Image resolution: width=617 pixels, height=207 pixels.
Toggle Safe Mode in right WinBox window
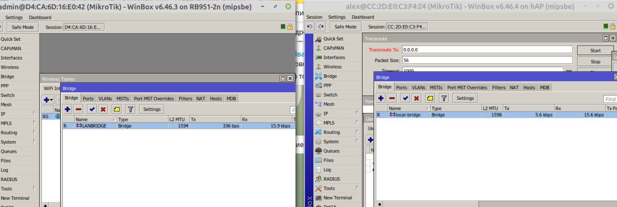[x=345, y=27]
